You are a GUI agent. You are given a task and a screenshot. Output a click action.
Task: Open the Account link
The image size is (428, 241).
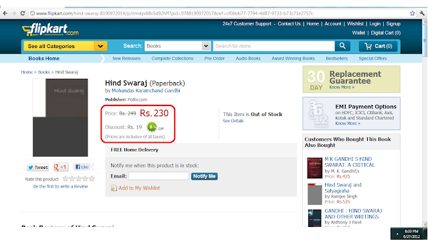[333, 24]
